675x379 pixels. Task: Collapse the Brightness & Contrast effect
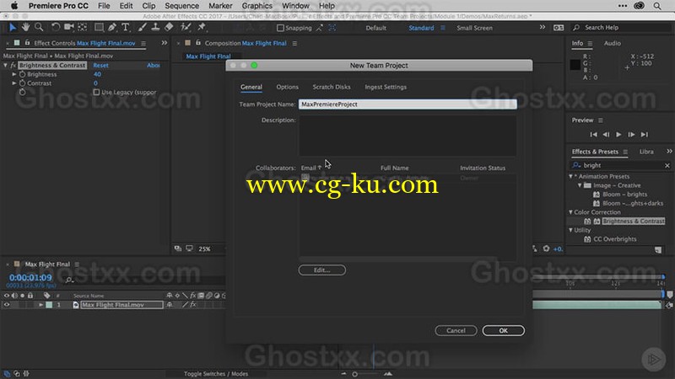pos(5,66)
